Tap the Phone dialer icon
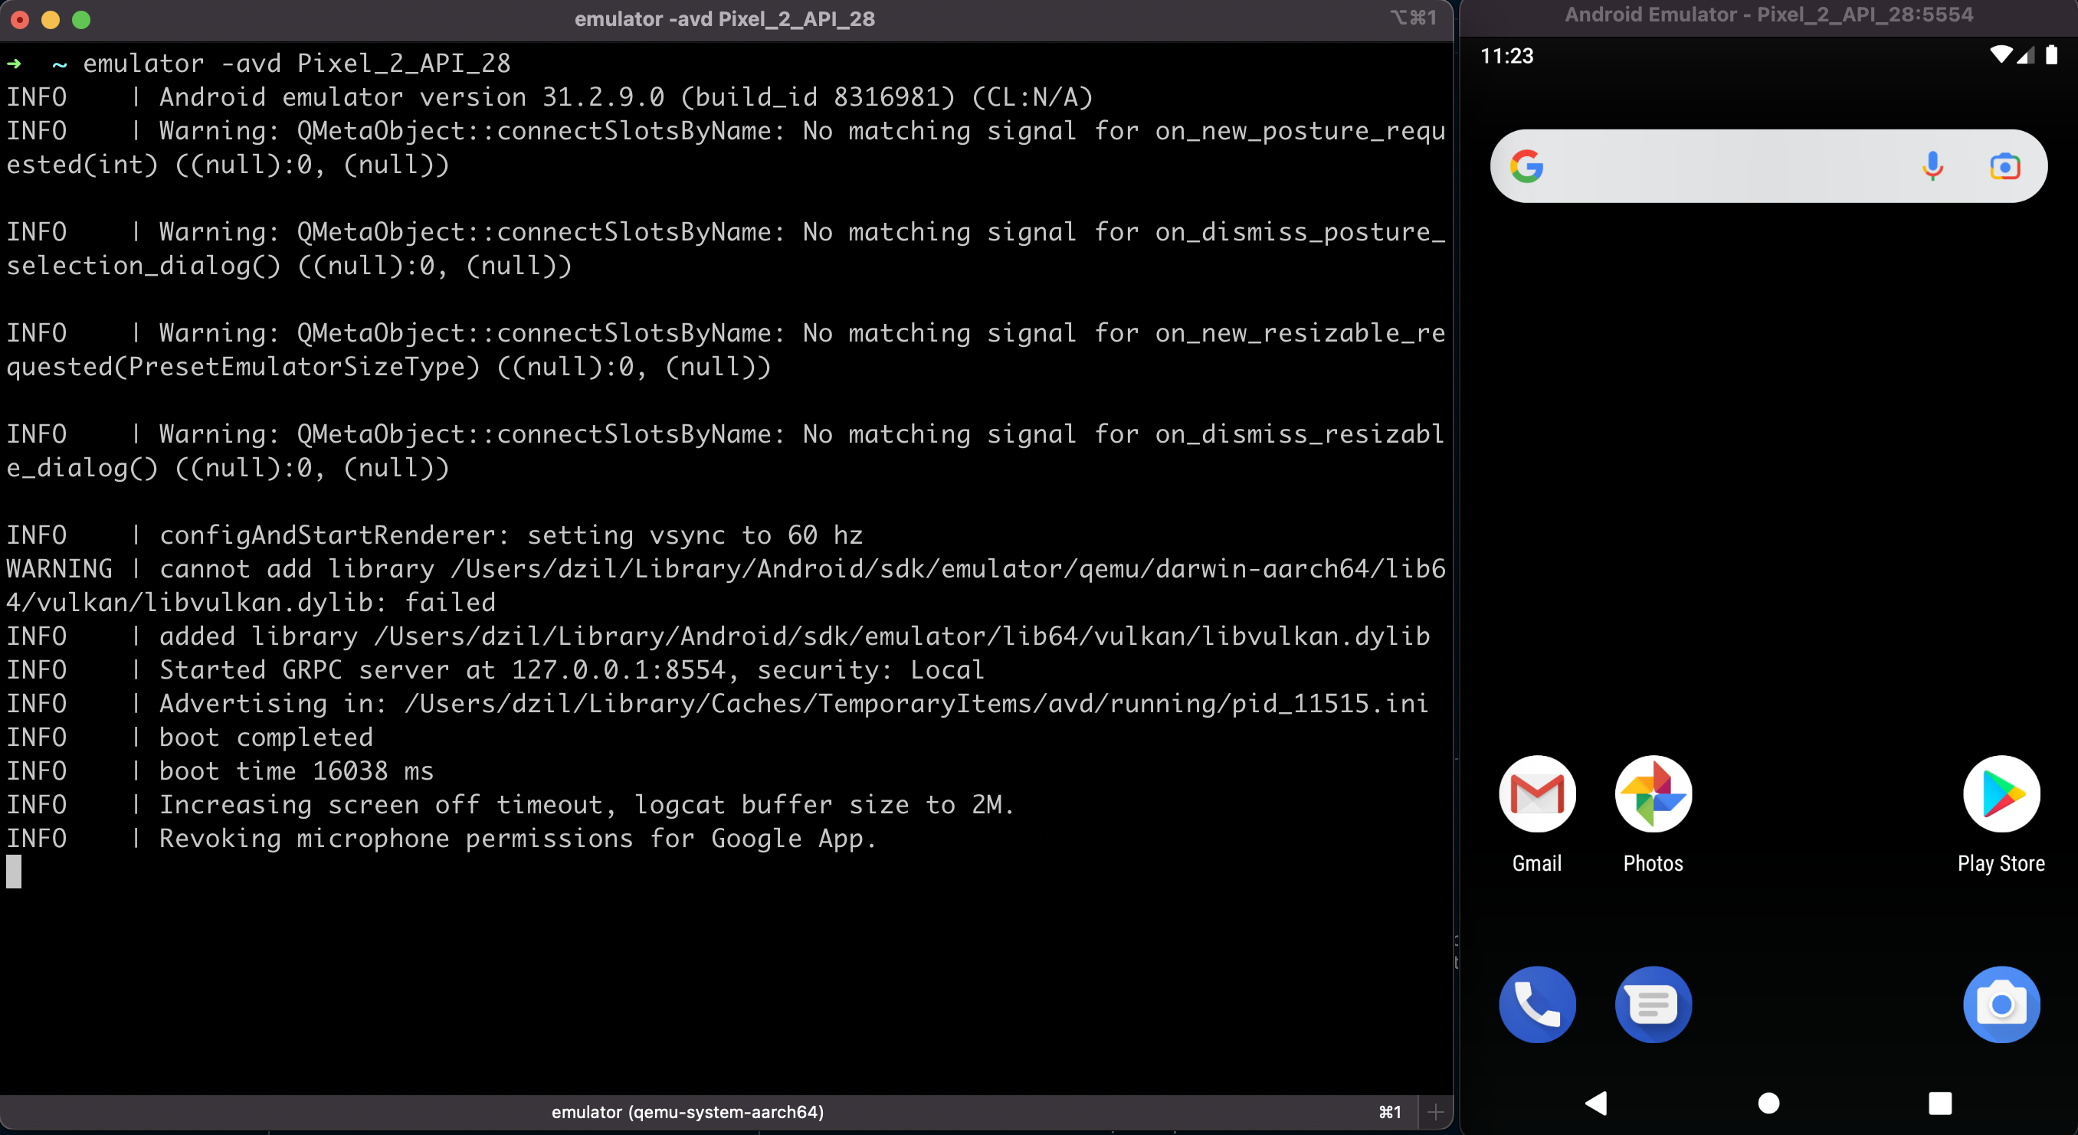The height and width of the screenshot is (1135, 2078). tap(1537, 1004)
